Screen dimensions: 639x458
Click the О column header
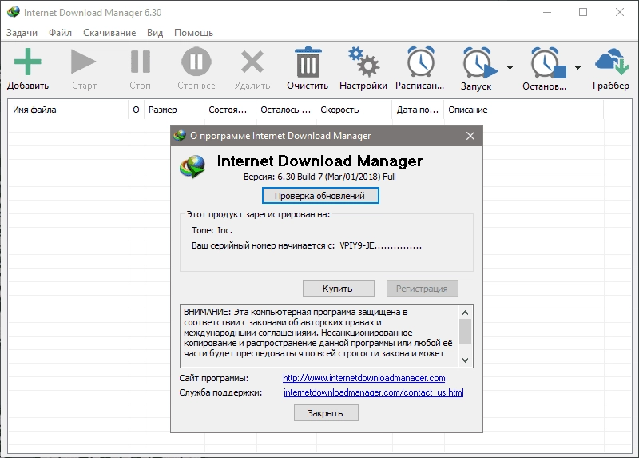click(x=137, y=110)
